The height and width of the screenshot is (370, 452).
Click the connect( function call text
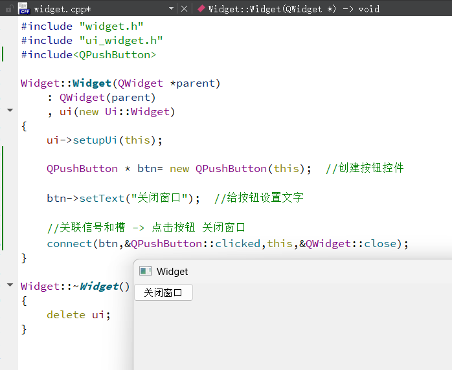pos(73,244)
